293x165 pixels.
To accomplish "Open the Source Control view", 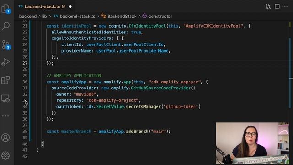I will 5,44.
